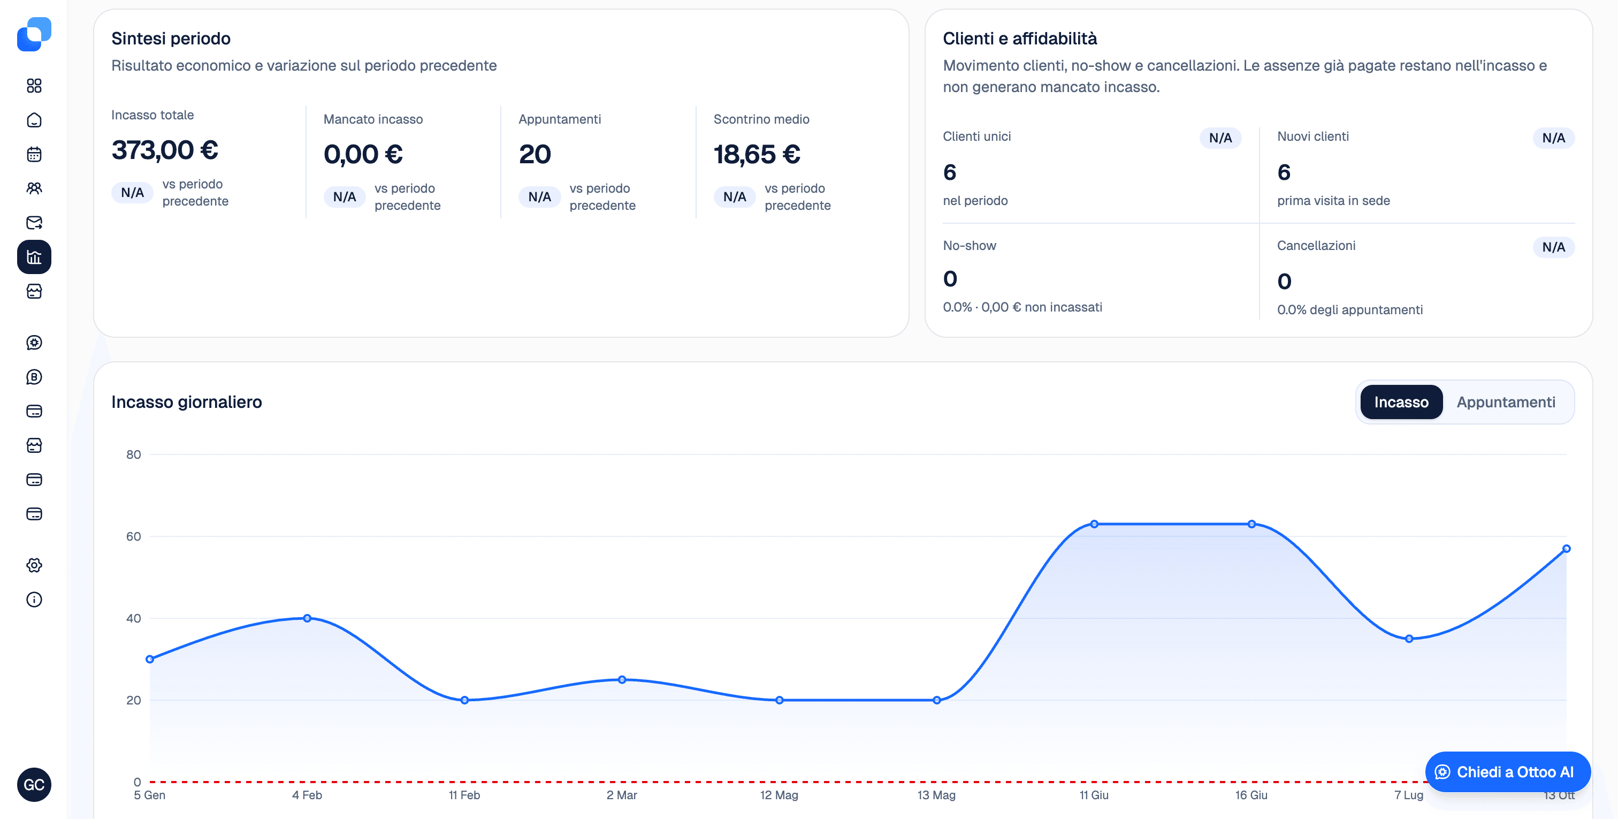Viewport: 1618px width, 819px height.
Task: Open the info circle icon in sidebar
Action: coord(34,600)
